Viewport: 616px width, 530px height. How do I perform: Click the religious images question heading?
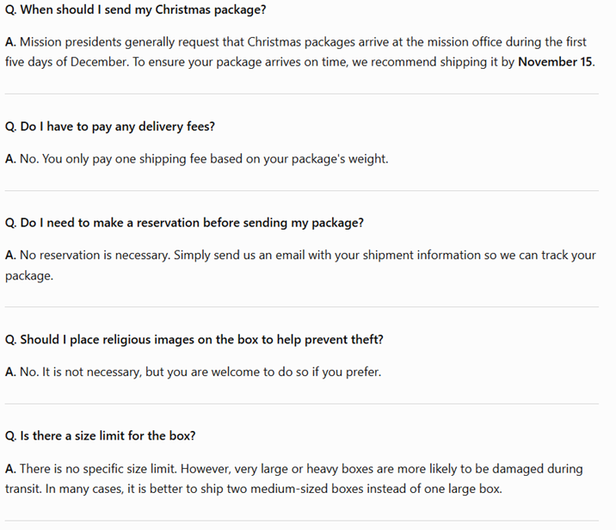[x=194, y=340]
